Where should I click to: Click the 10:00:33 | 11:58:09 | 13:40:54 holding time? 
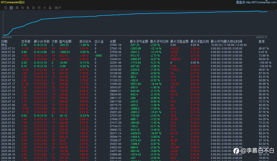coord(229,45)
